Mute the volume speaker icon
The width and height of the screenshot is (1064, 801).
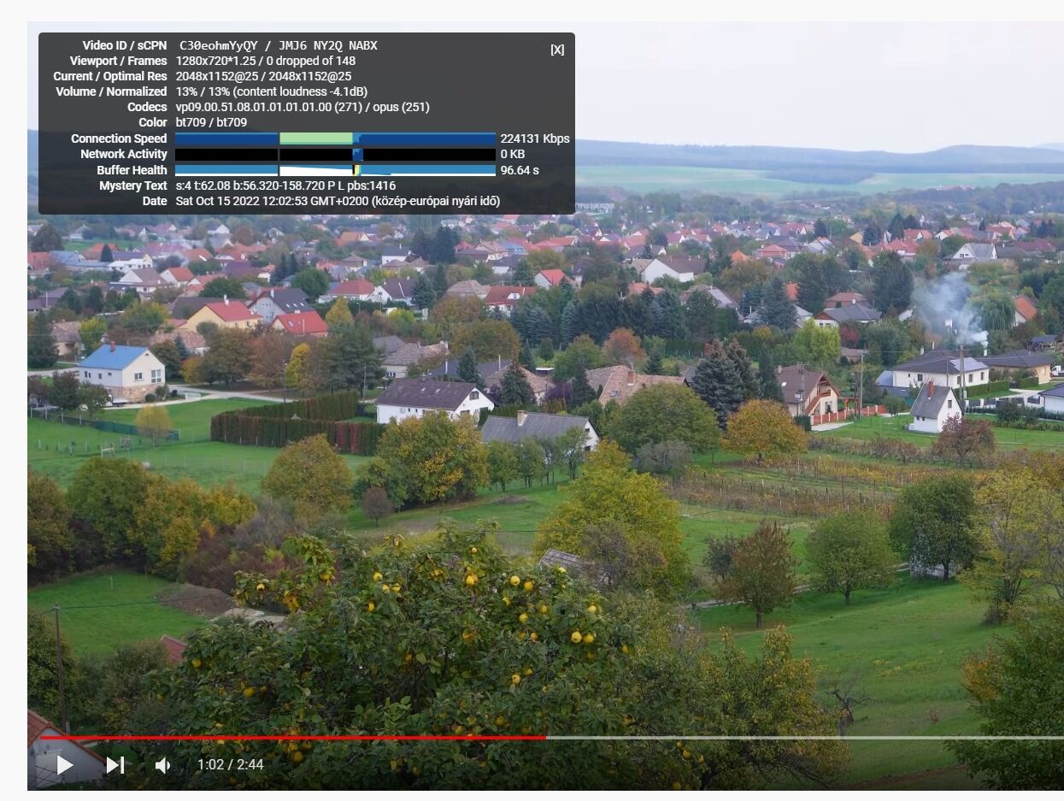[x=162, y=765]
